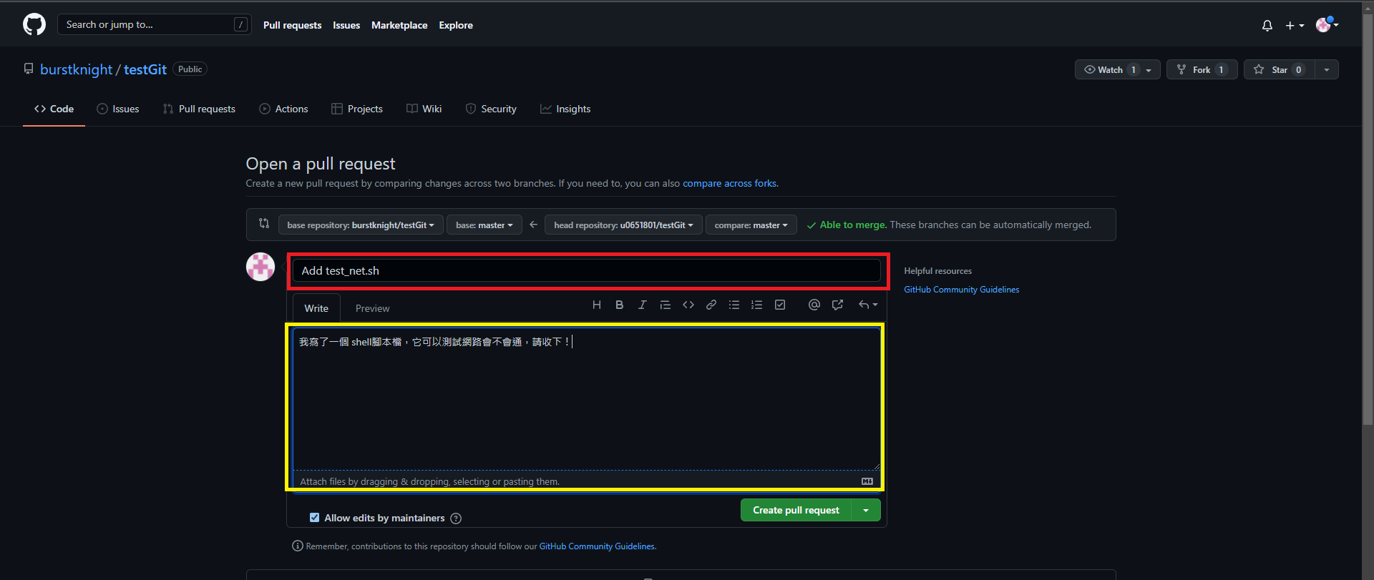Reference an issue or pull request icon

tap(837, 305)
